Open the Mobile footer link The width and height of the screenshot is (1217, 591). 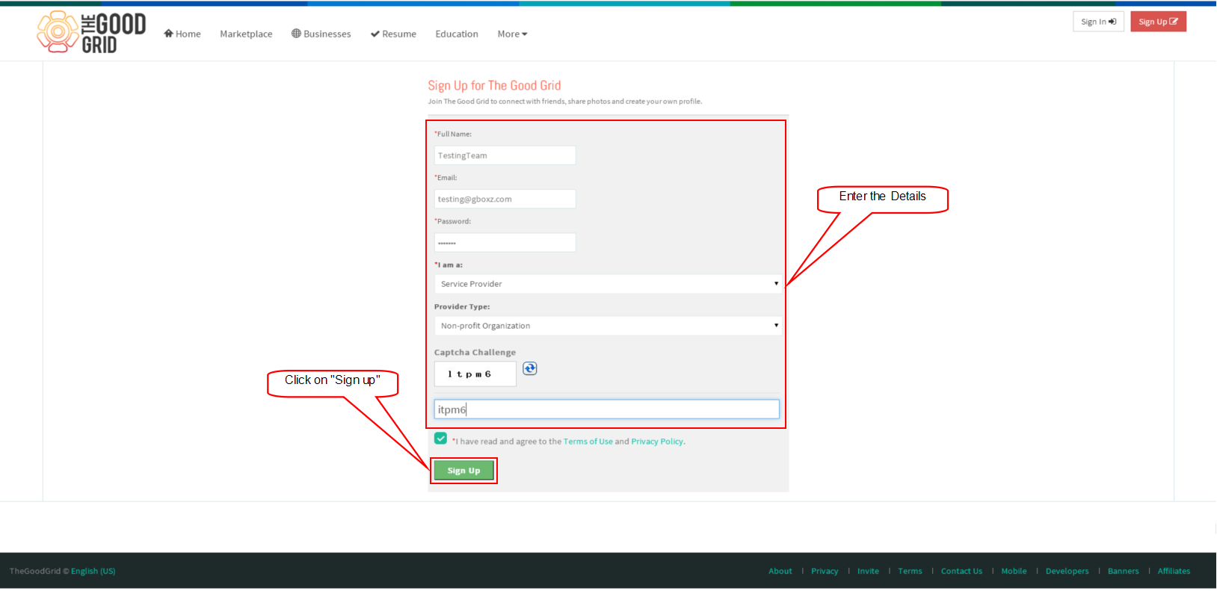click(x=1014, y=571)
